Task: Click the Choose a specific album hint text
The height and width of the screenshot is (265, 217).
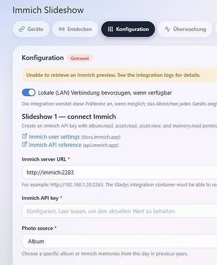Action: point(105,254)
